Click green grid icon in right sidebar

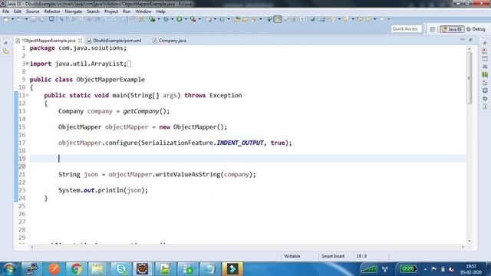click(485, 75)
